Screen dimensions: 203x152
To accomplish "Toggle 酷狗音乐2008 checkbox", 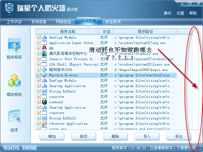I will [x=39, y=70].
